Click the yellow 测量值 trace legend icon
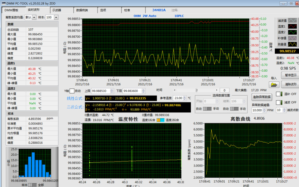Image resolution: width=299 pixels, height=187 pixels. point(293,44)
